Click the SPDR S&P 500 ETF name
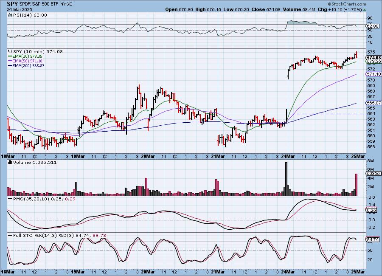The height and width of the screenshot is (276, 382). click(39, 4)
